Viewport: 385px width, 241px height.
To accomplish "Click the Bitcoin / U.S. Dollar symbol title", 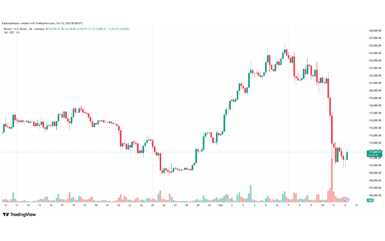I will 17,29.
